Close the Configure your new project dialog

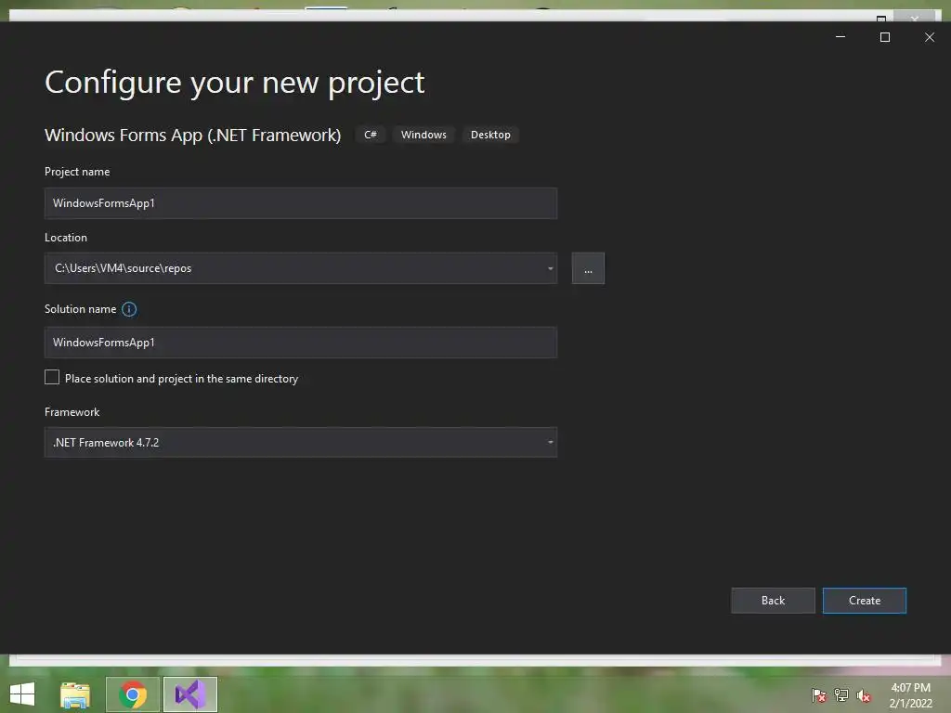click(929, 37)
